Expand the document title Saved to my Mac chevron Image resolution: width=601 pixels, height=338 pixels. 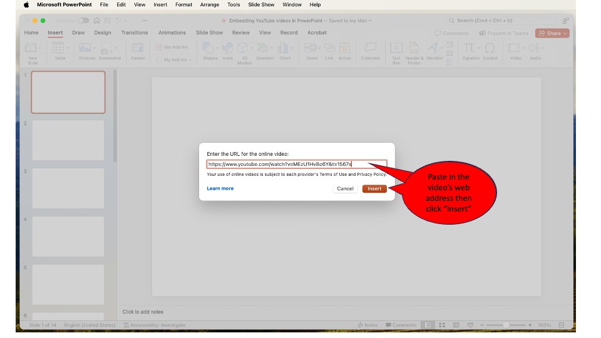pyautogui.click(x=370, y=21)
